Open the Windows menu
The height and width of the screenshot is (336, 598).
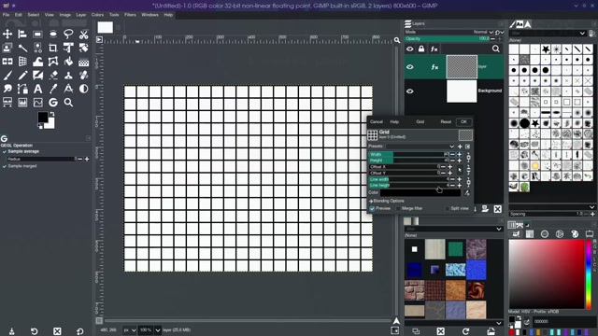point(149,15)
